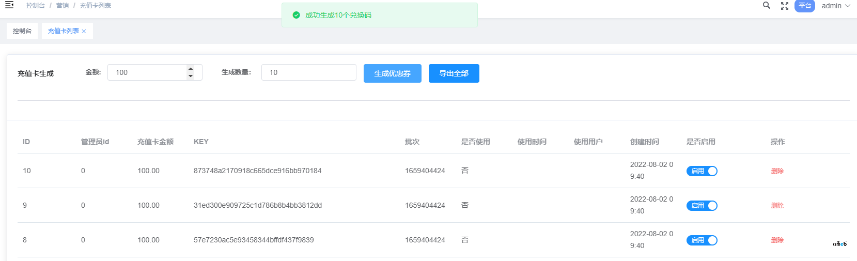Screen dimensions: 857x261
Task: Click amount 100.00 in ID 10 row
Action: pyautogui.click(x=148, y=171)
